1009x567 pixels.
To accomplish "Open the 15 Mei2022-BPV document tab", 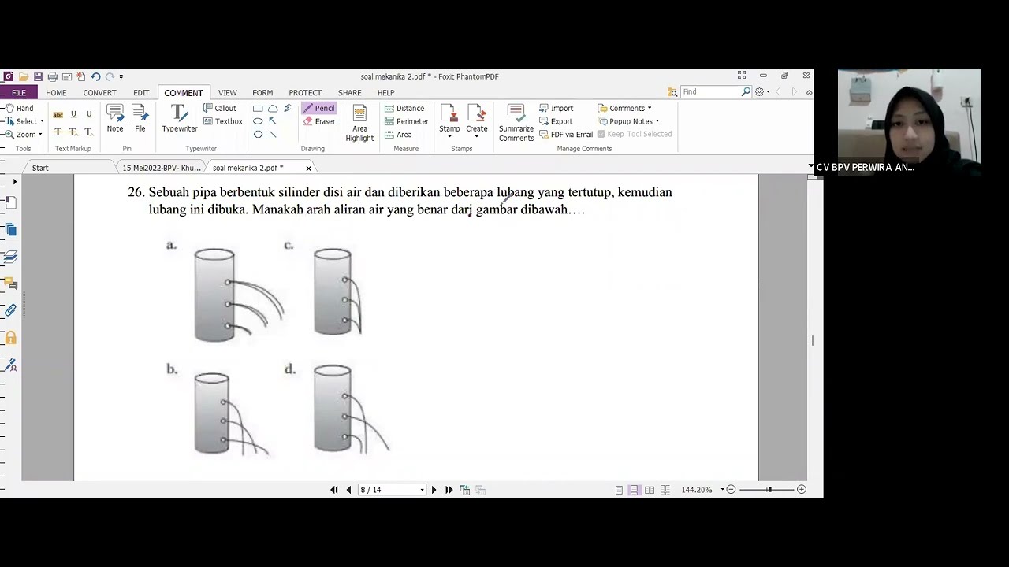I will pos(162,168).
